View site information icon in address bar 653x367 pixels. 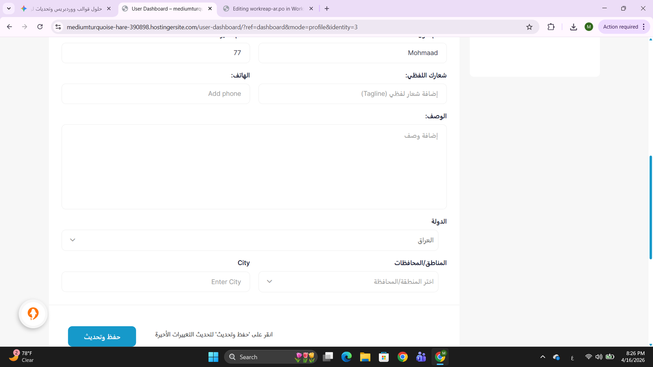(58, 27)
